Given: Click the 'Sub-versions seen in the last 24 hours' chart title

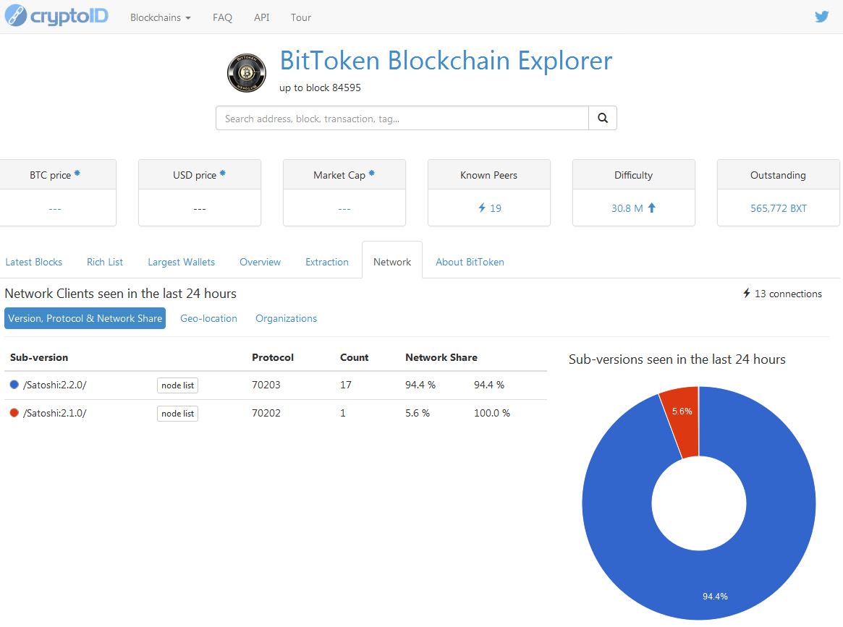Looking at the screenshot, I should (x=677, y=359).
